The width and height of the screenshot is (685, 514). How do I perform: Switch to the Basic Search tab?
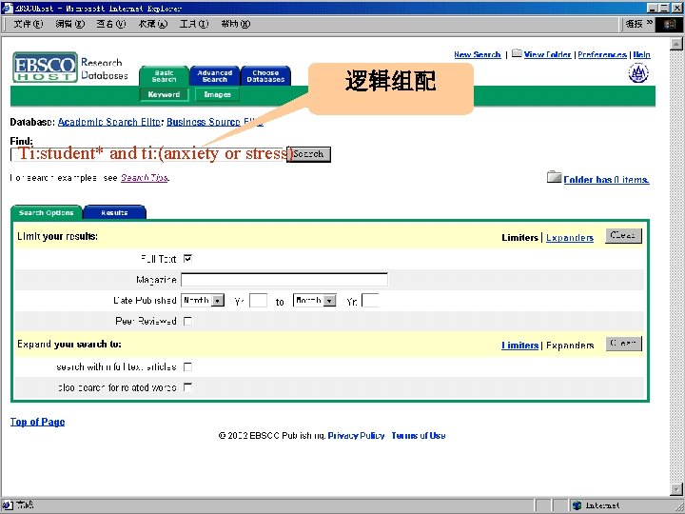[165, 75]
